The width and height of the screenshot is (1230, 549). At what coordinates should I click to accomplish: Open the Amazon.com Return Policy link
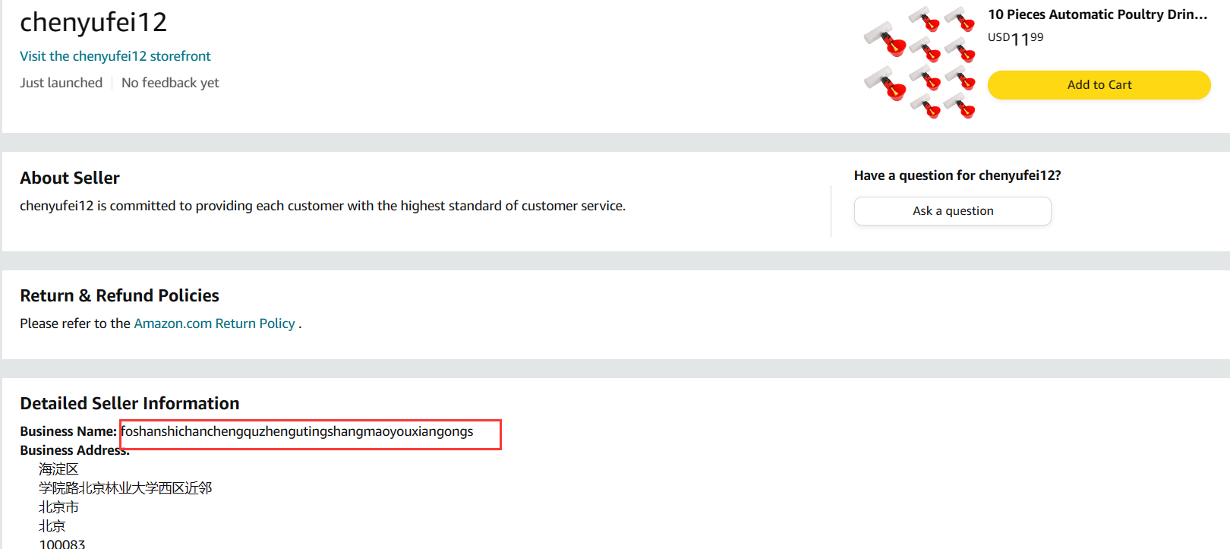pos(214,323)
